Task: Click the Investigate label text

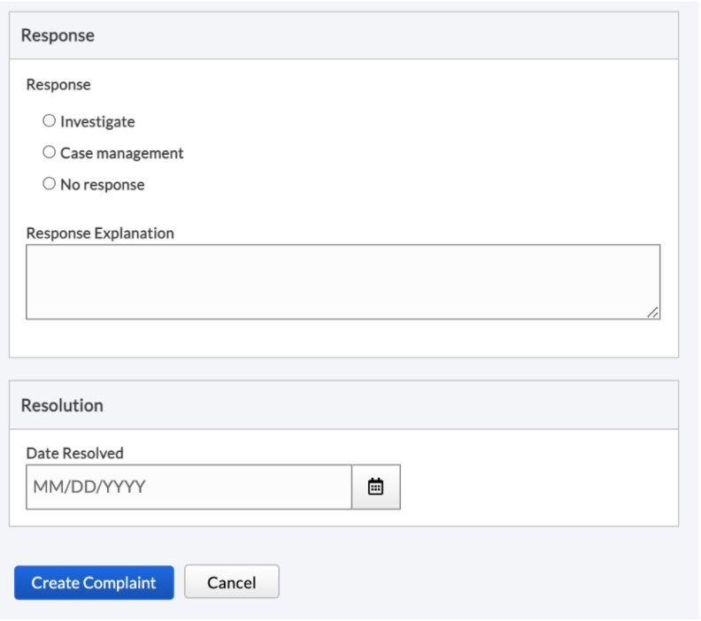Action: coord(97,122)
